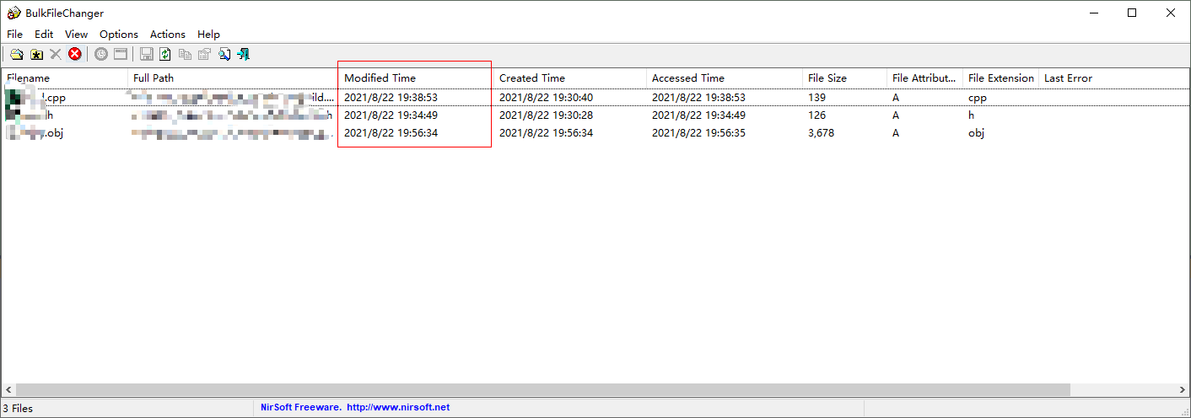The width and height of the screenshot is (1191, 418).
Task: Sort by Created Time column header
Action: click(570, 78)
